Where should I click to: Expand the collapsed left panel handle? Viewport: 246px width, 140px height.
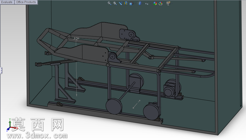[1, 71]
